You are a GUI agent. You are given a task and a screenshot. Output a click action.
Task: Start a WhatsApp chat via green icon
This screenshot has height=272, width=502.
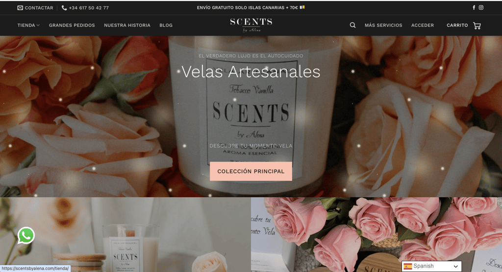pos(26,236)
